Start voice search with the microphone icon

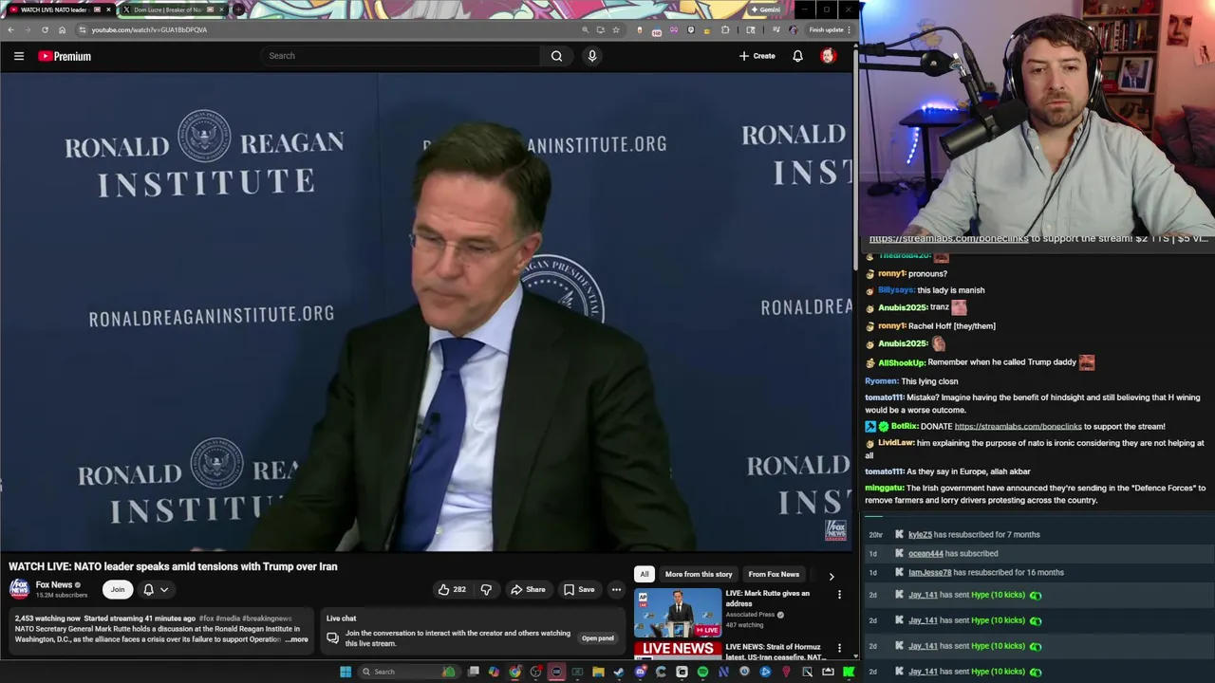pyautogui.click(x=592, y=56)
